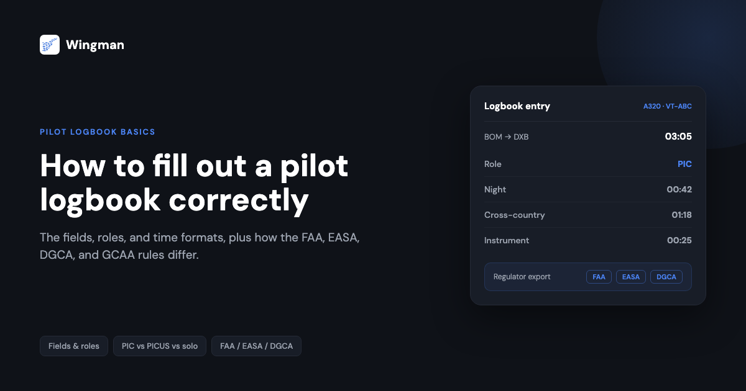Viewport: 746px width, 391px height.
Task: Open the Fields & roles tag
Action: 74,346
